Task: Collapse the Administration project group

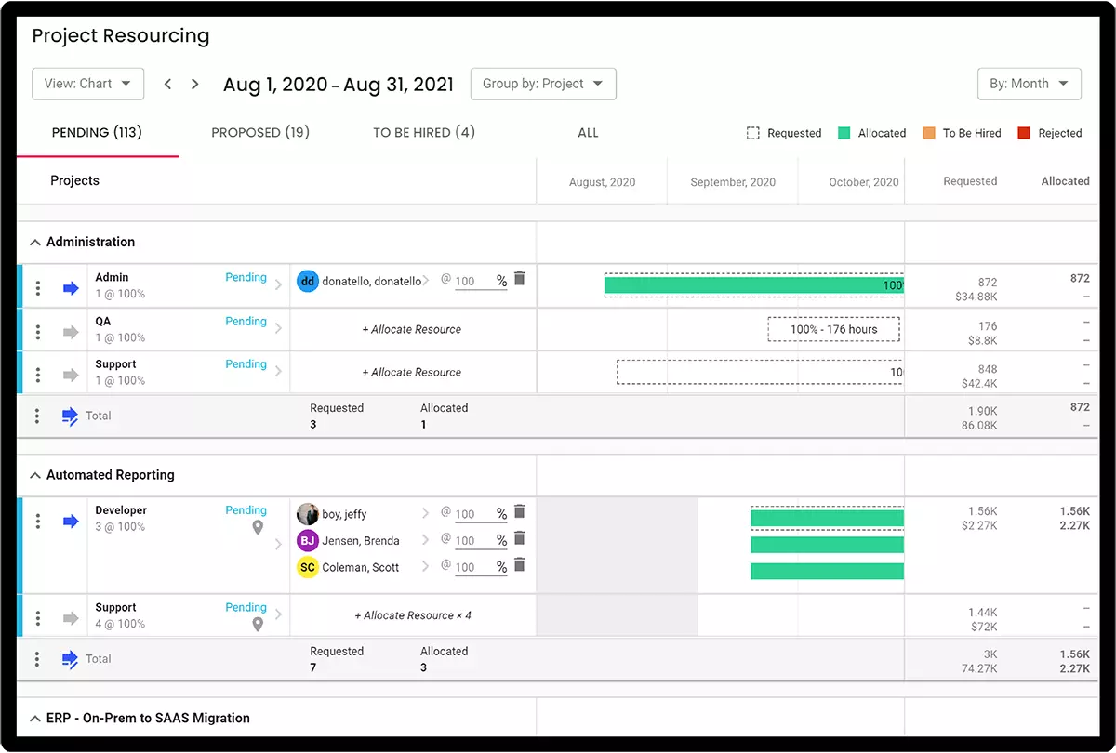Action: [35, 243]
